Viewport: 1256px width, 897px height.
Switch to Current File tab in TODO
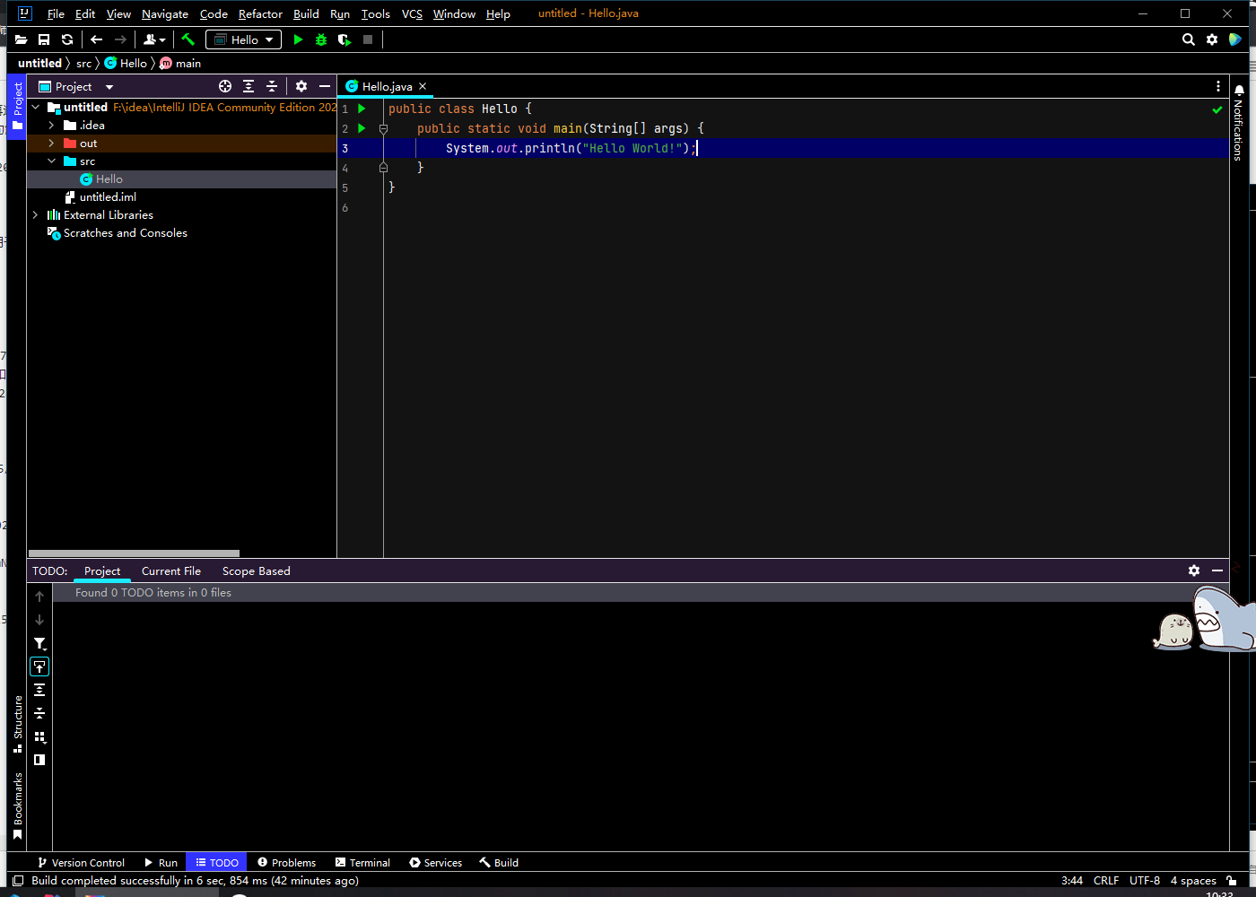pos(171,570)
